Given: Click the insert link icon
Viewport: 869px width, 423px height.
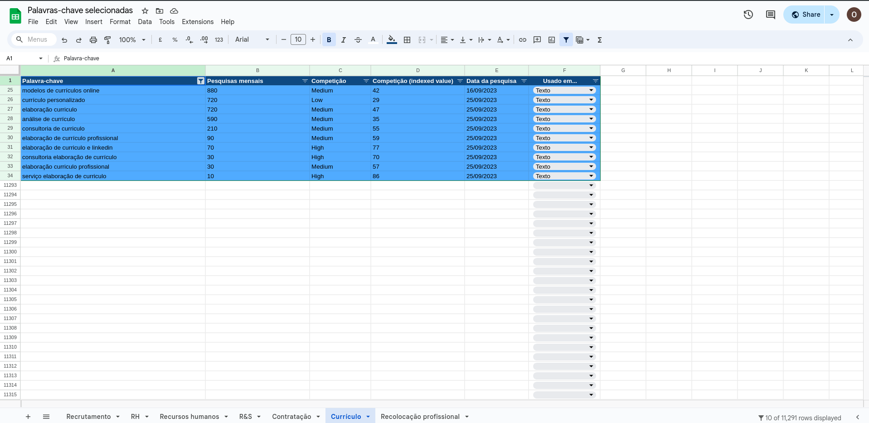Looking at the screenshot, I should pyautogui.click(x=522, y=40).
